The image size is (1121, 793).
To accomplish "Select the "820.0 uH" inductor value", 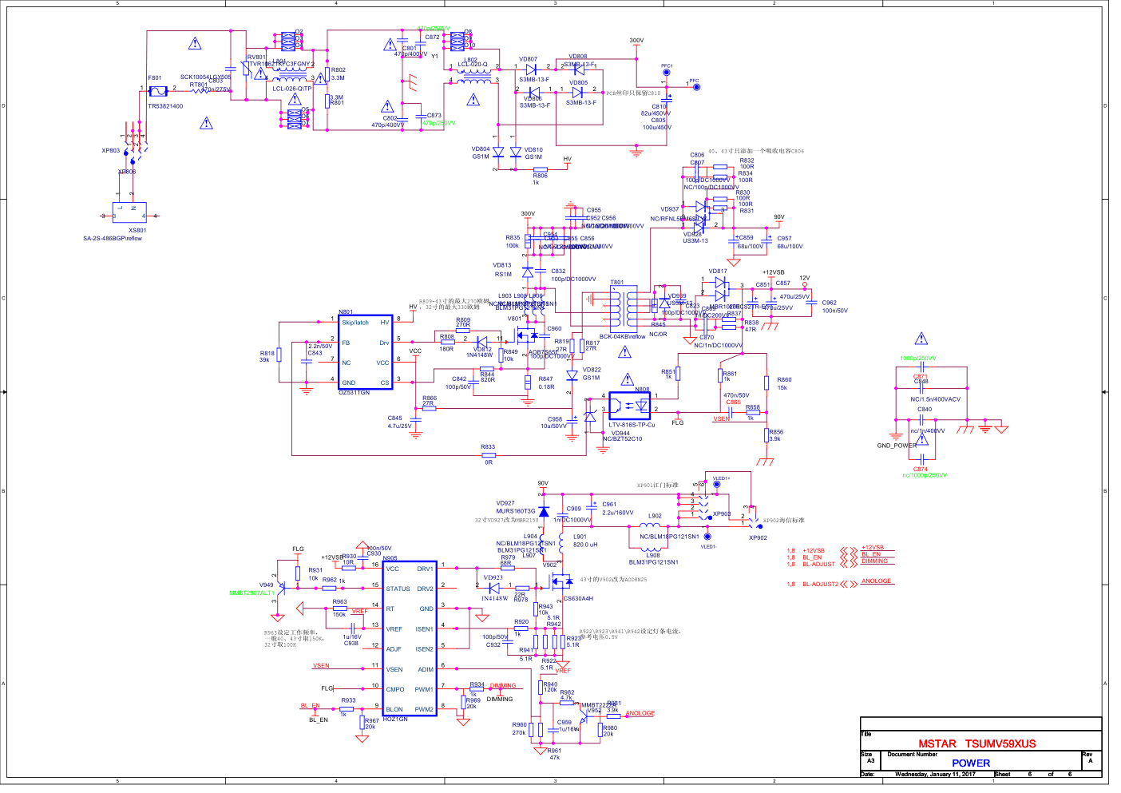I will point(585,545).
